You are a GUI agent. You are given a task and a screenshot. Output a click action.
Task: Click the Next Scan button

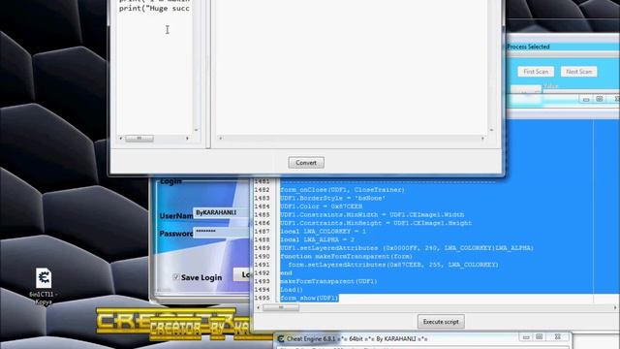pos(579,72)
